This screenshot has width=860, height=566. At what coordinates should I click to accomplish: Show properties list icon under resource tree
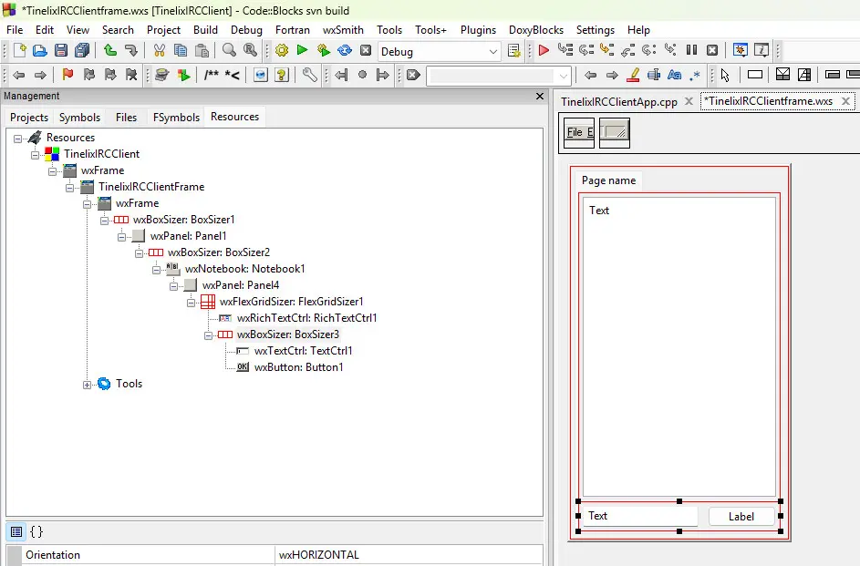coord(16,531)
